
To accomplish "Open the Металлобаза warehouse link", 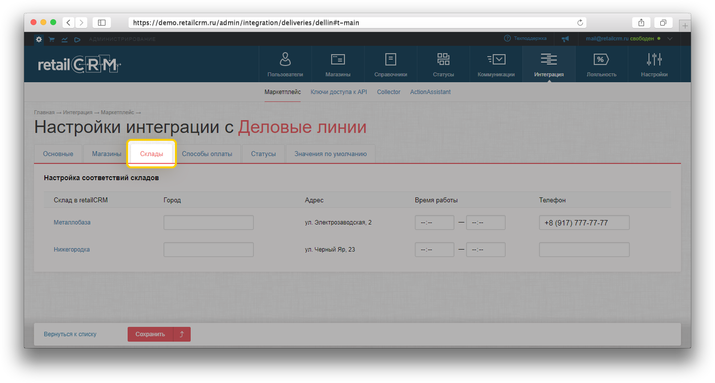I will click(x=72, y=223).
